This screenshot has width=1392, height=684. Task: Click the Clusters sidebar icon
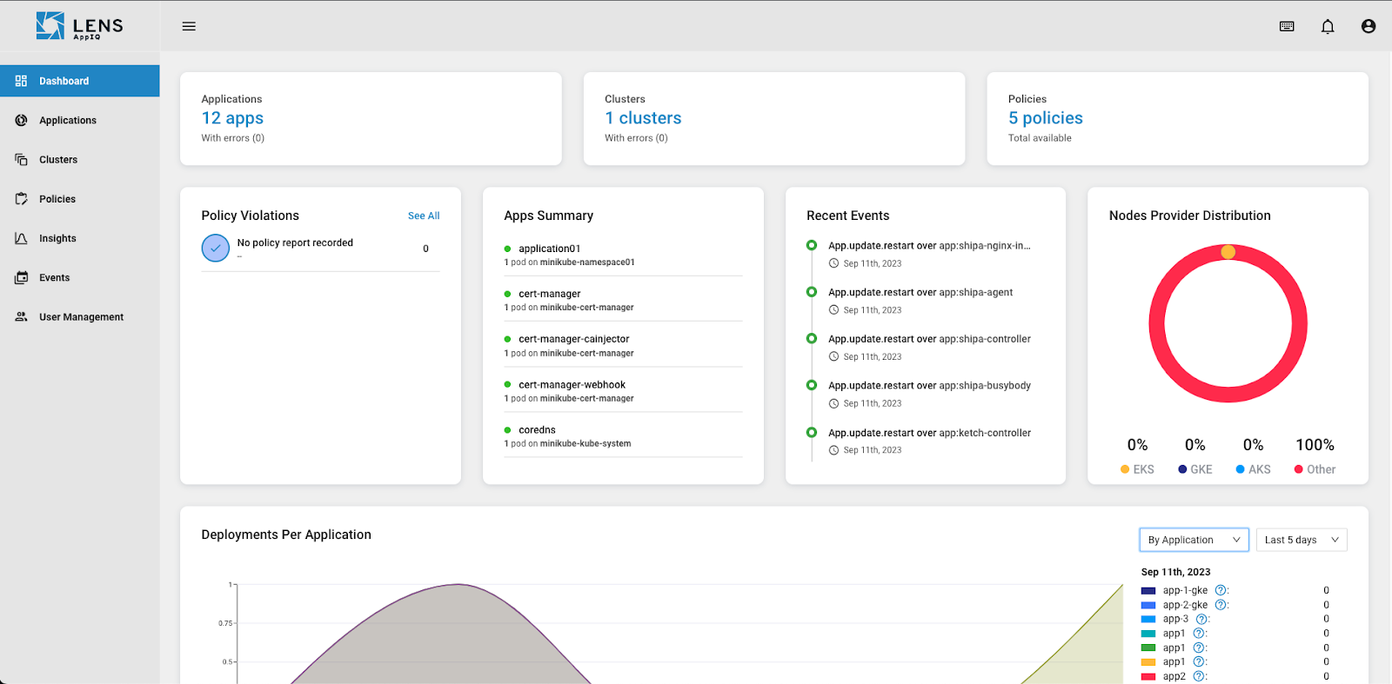[21, 159]
